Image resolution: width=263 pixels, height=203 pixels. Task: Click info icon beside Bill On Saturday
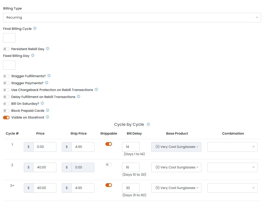[42, 103]
